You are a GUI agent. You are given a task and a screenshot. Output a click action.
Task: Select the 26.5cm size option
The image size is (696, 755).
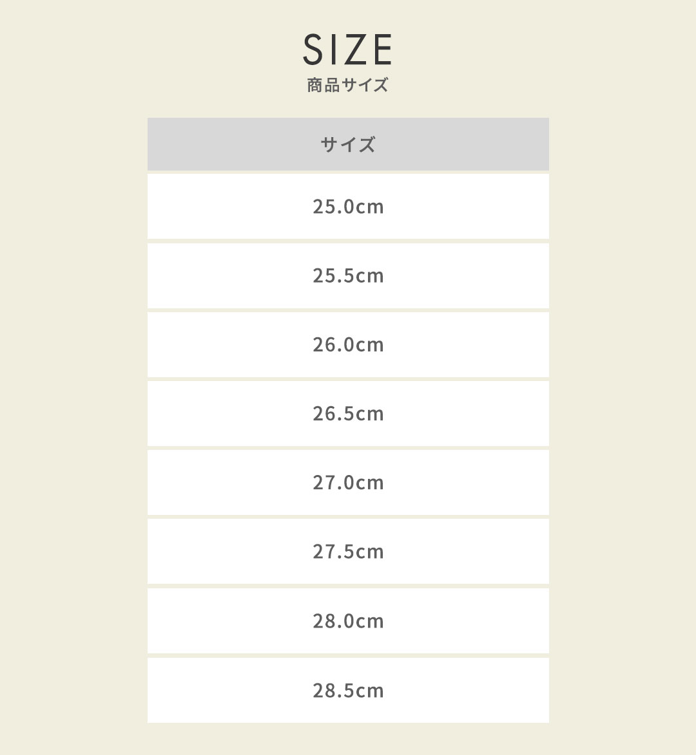[348, 413]
